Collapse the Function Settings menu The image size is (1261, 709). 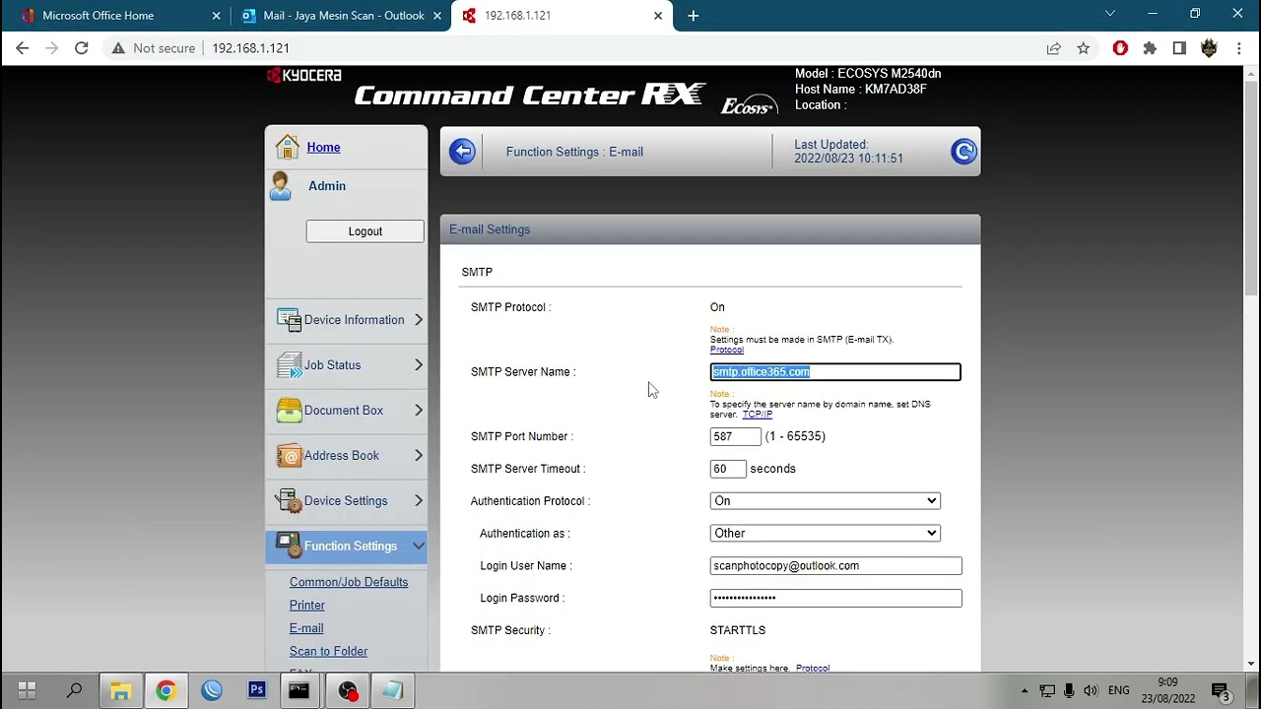pos(419,546)
